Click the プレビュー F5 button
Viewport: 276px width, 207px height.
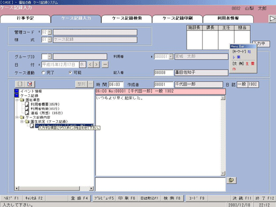click(x=104, y=198)
